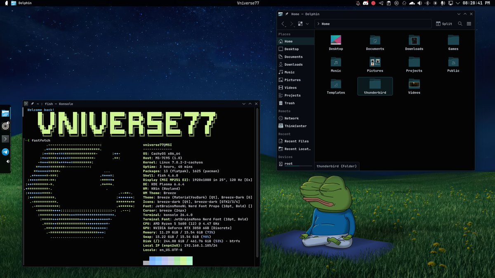Expand the breadcrumb chevron before Home
Image resolution: width=495 pixels, height=278 pixels.
tap(318, 24)
